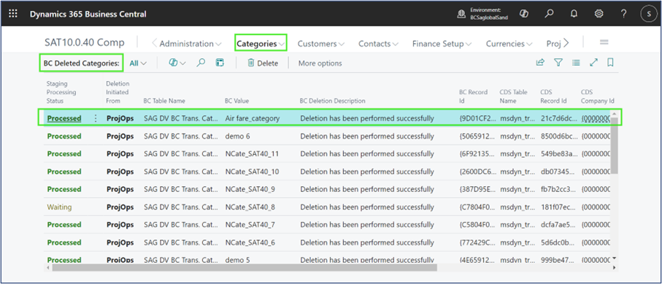
Task: Click the horizontal scrollbar thumb
Action: [245, 268]
